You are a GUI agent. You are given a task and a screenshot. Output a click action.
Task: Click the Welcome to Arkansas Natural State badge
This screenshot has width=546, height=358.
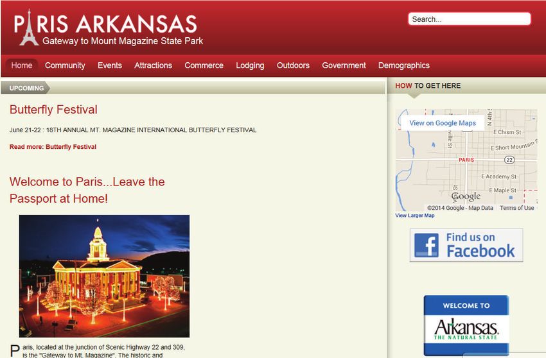click(x=466, y=325)
